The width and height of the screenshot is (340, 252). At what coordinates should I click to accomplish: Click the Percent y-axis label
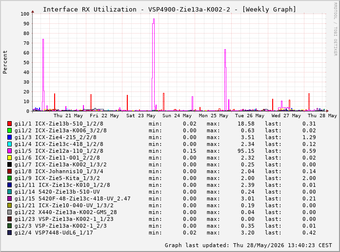[x=5, y=62]
